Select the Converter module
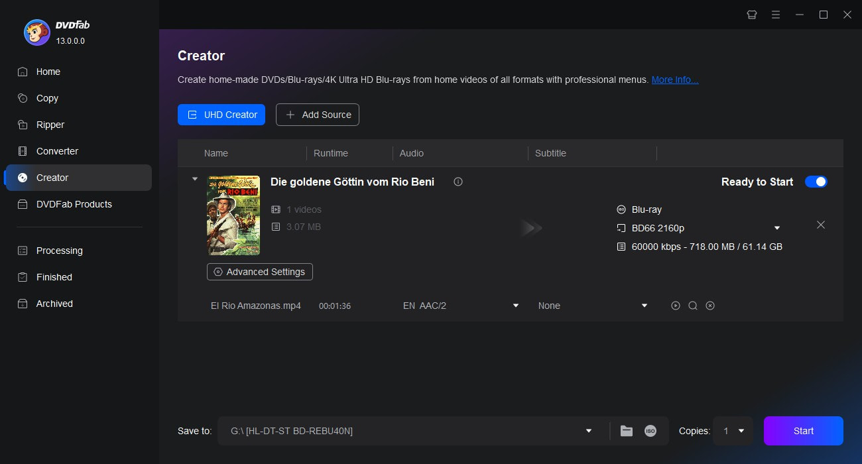862x464 pixels. point(57,151)
